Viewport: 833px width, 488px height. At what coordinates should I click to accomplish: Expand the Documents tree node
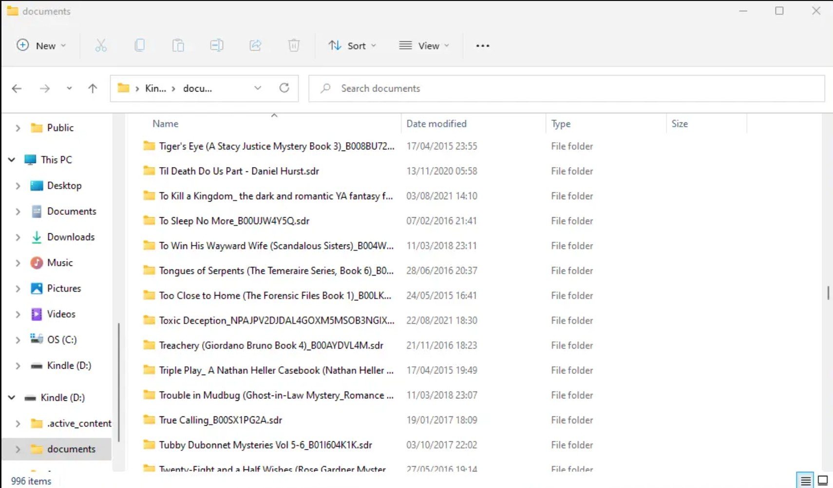18,212
